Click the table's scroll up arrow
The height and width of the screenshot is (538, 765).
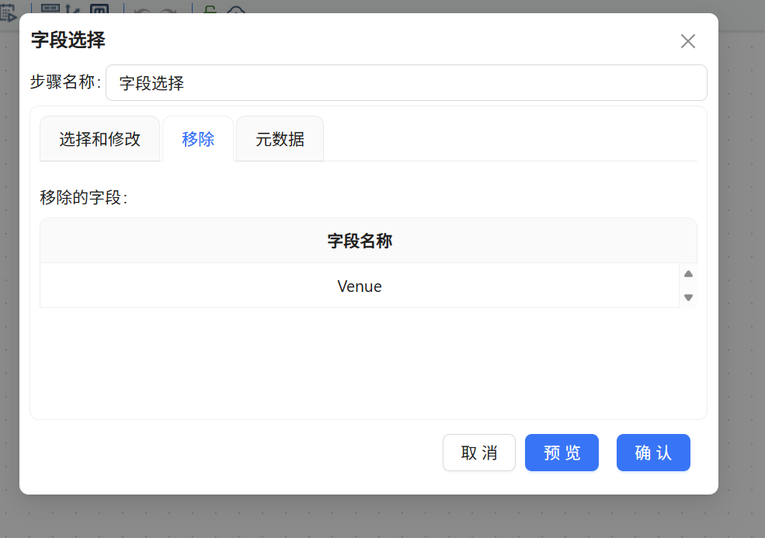[x=688, y=273]
